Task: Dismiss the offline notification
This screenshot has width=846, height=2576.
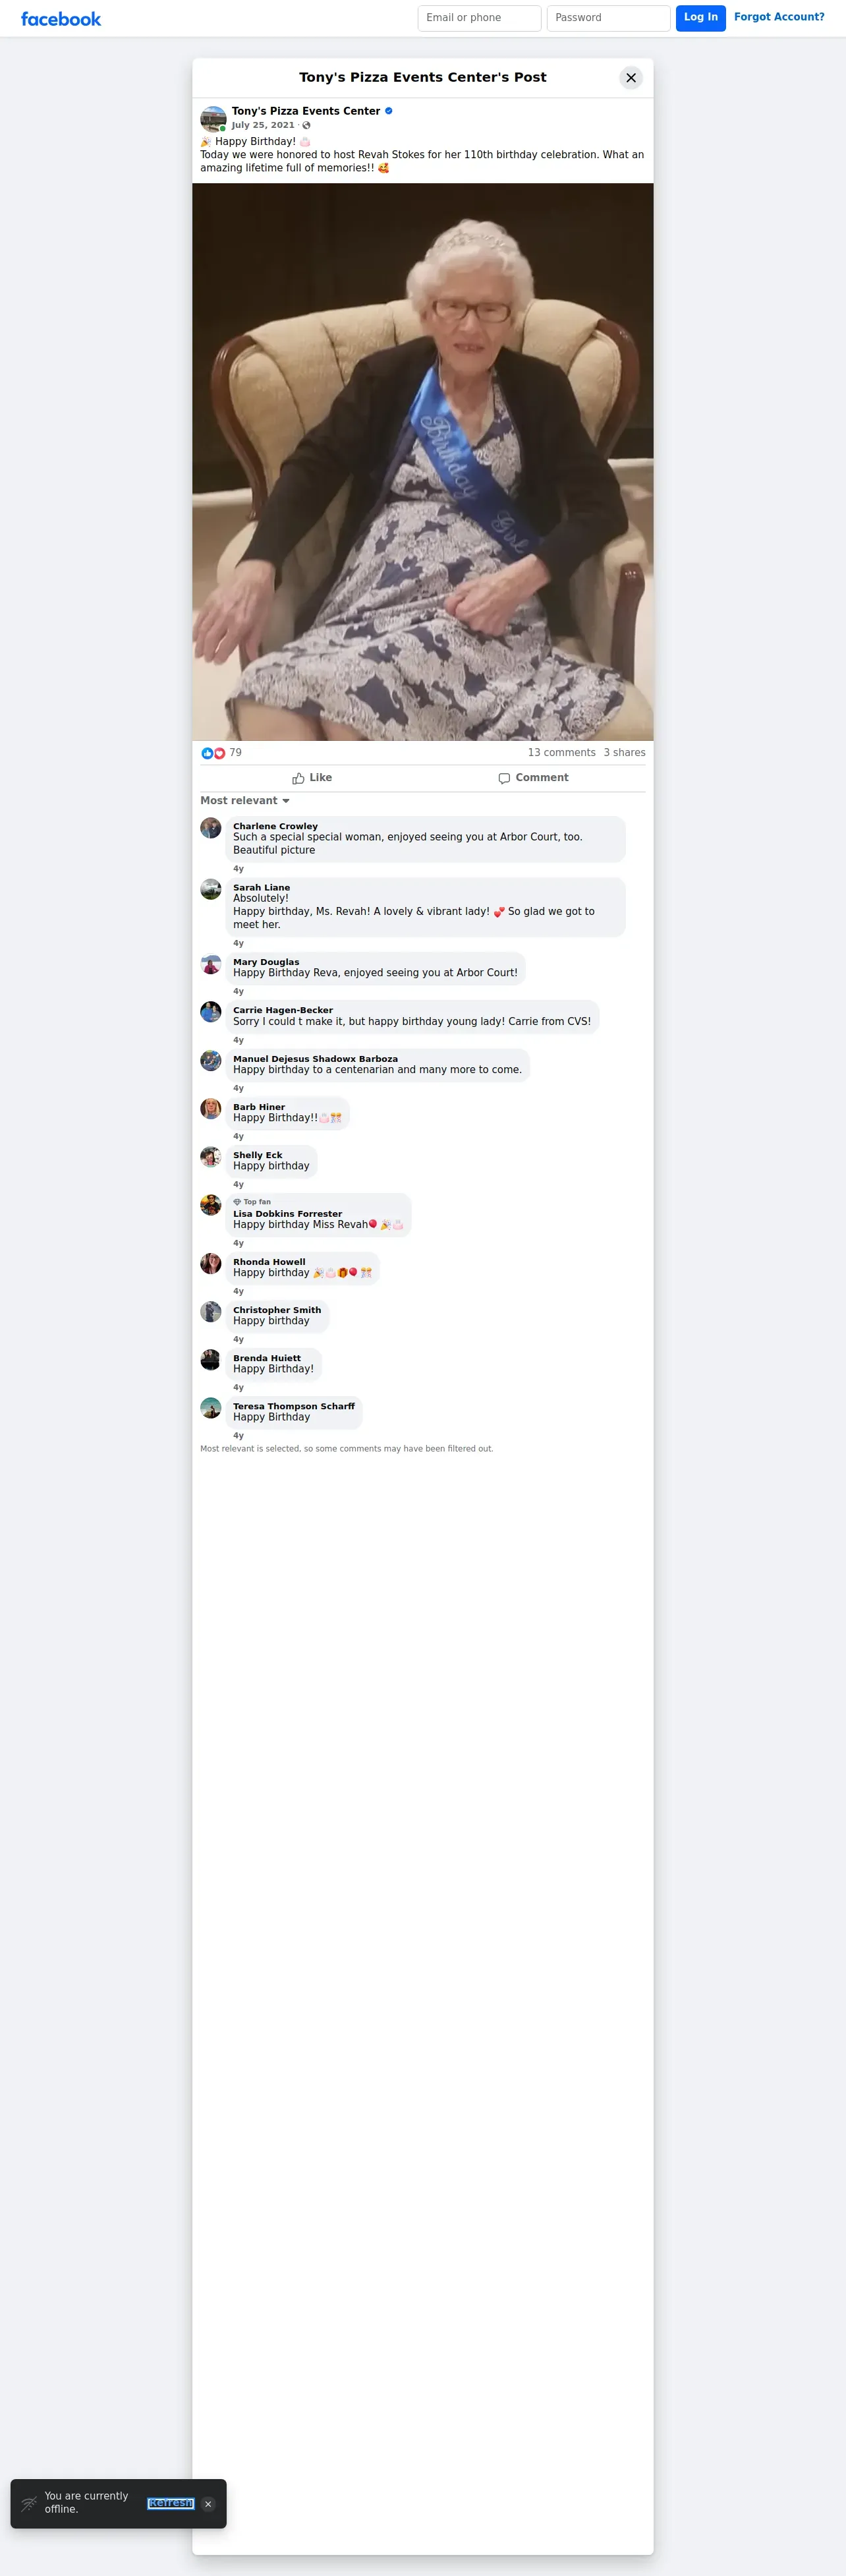Action: (208, 2504)
